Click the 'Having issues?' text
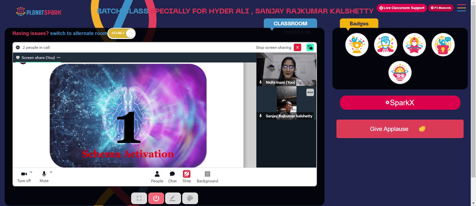The image size is (476, 206). [30, 33]
